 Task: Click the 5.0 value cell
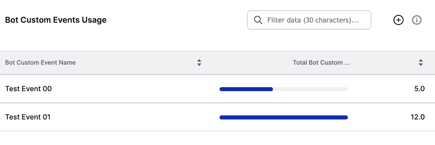point(420,89)
